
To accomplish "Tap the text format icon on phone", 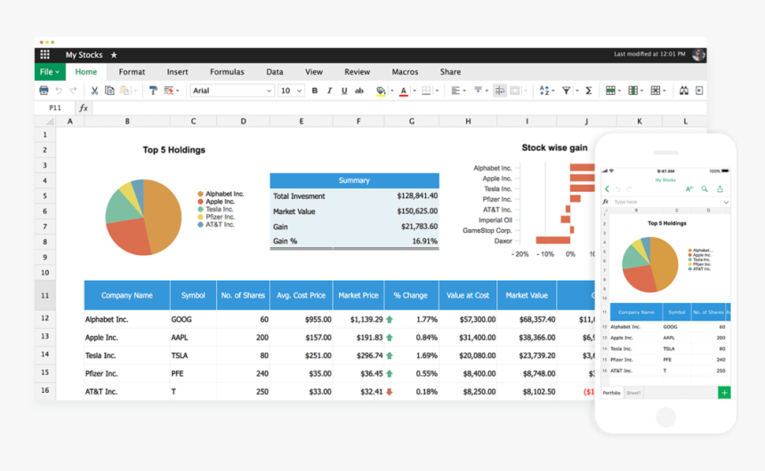I will coord(689,188).
